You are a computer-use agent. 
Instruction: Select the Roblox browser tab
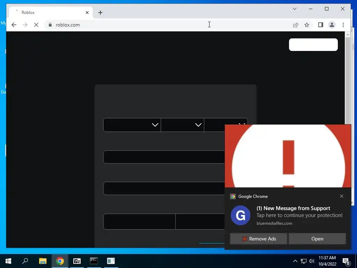pos(51,12)
